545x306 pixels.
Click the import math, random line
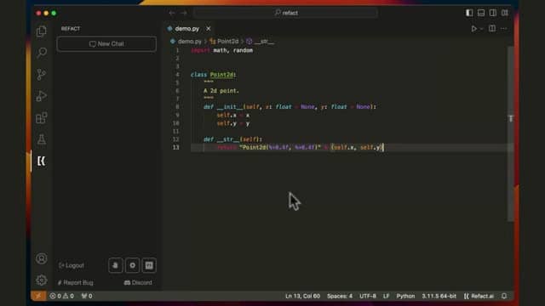tap(221, 50)
